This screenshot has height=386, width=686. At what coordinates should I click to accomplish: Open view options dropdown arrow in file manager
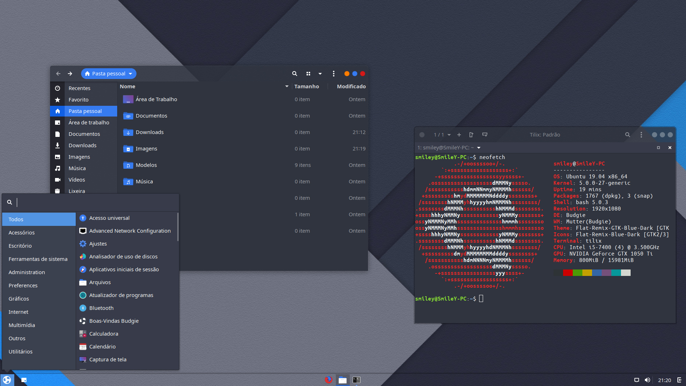coord(320,74)
